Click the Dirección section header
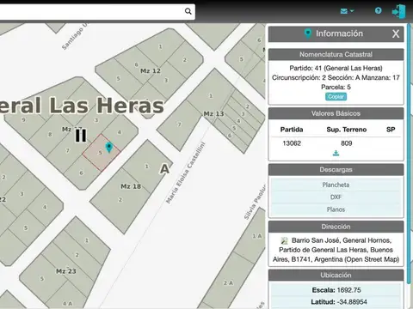 click(336, 227)
